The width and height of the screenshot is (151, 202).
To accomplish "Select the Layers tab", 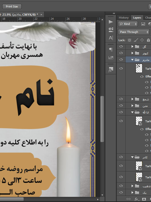I will coord(137,18).
